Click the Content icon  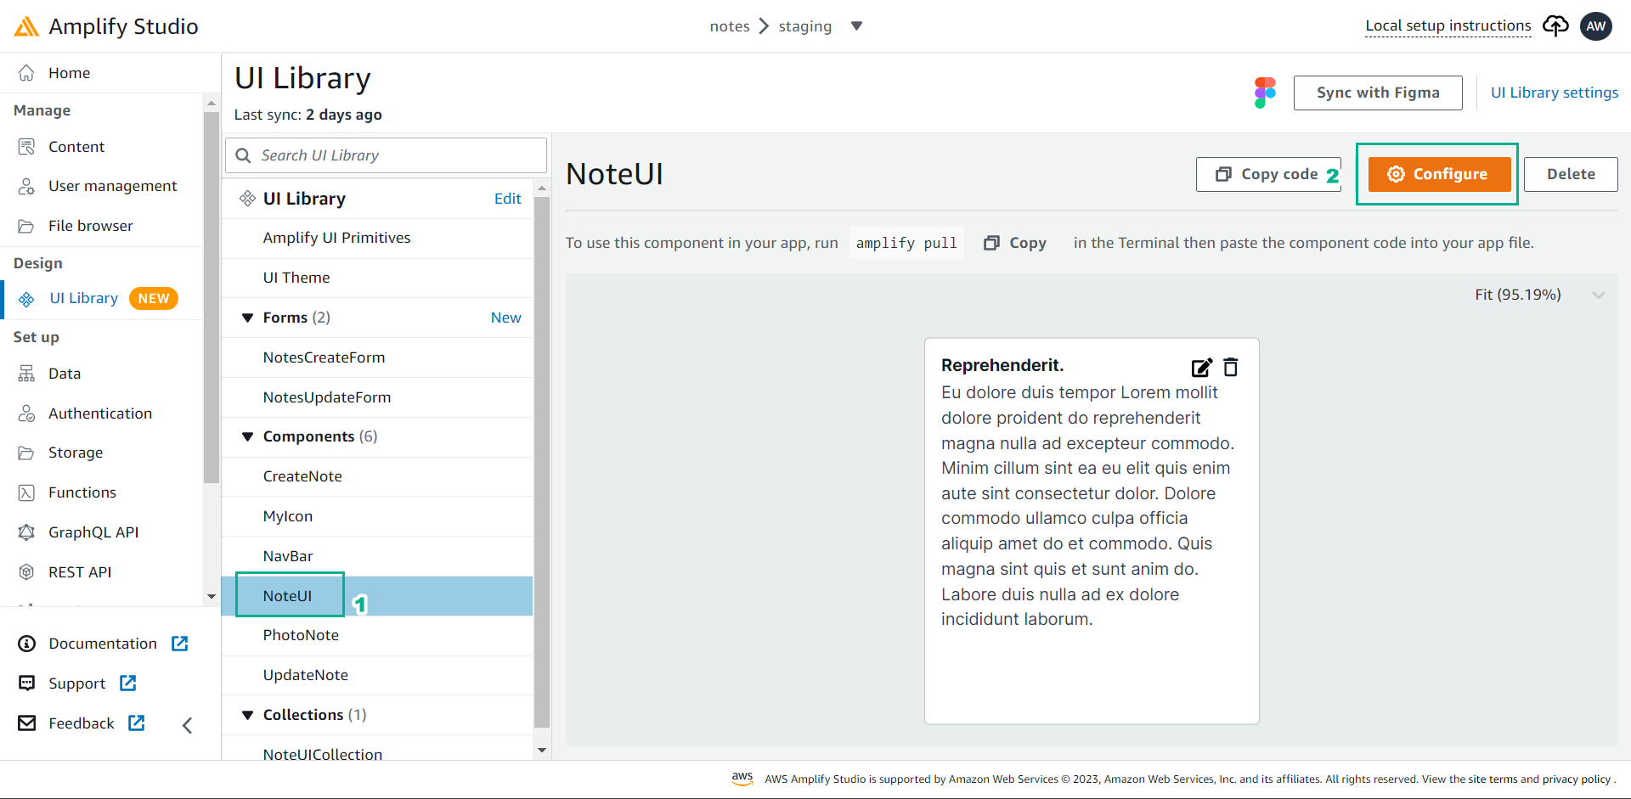27,147
